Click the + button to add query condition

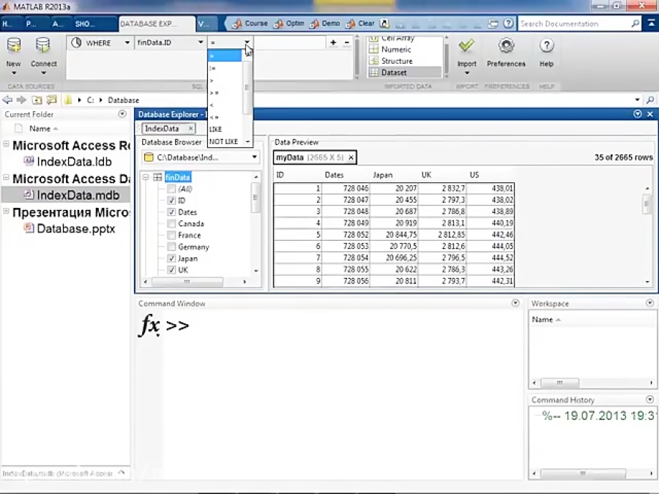[333, 42]
